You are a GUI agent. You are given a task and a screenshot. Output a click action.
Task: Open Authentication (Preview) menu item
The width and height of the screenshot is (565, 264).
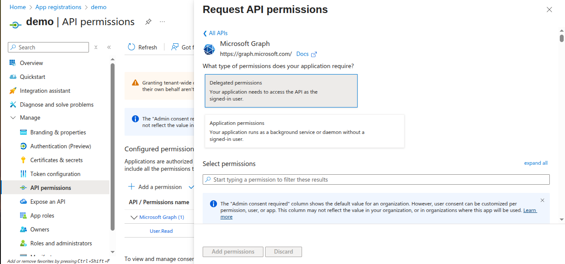tap(60, 146)
